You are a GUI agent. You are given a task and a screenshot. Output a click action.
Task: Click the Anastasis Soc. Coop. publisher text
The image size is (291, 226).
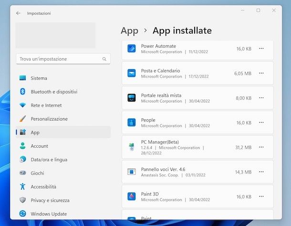160,175
